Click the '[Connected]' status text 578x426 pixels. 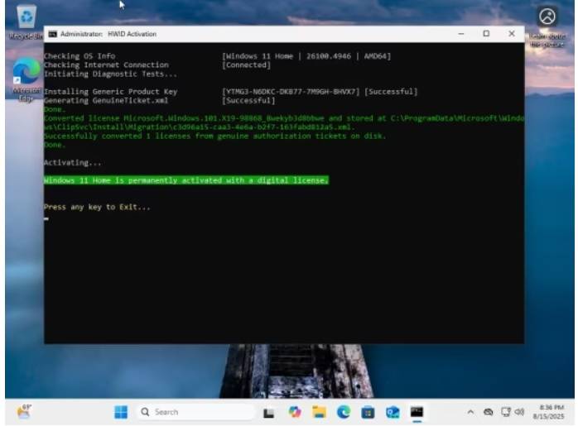[246, 65]
